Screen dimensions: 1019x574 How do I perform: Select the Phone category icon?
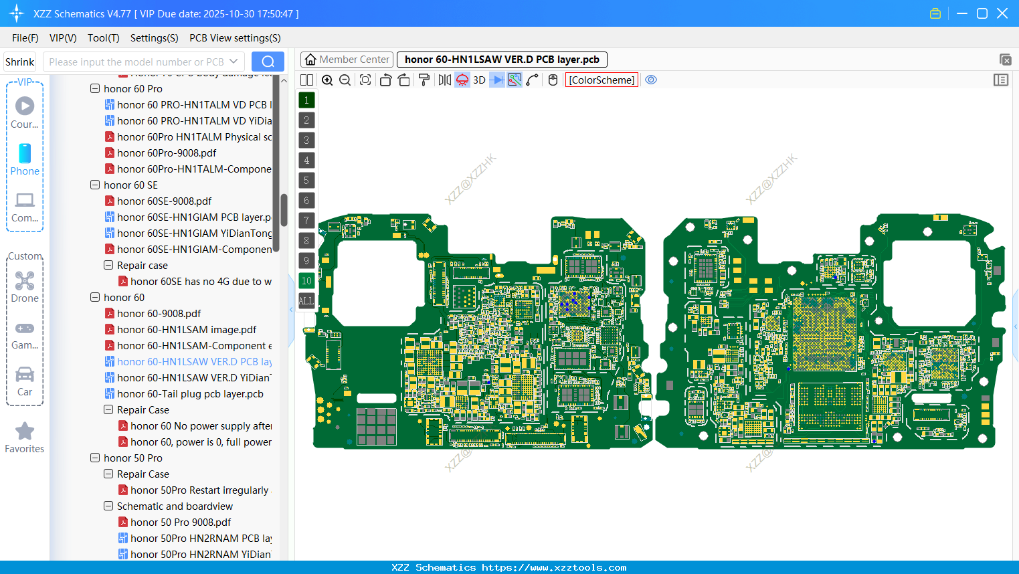(x=25, y=159)
